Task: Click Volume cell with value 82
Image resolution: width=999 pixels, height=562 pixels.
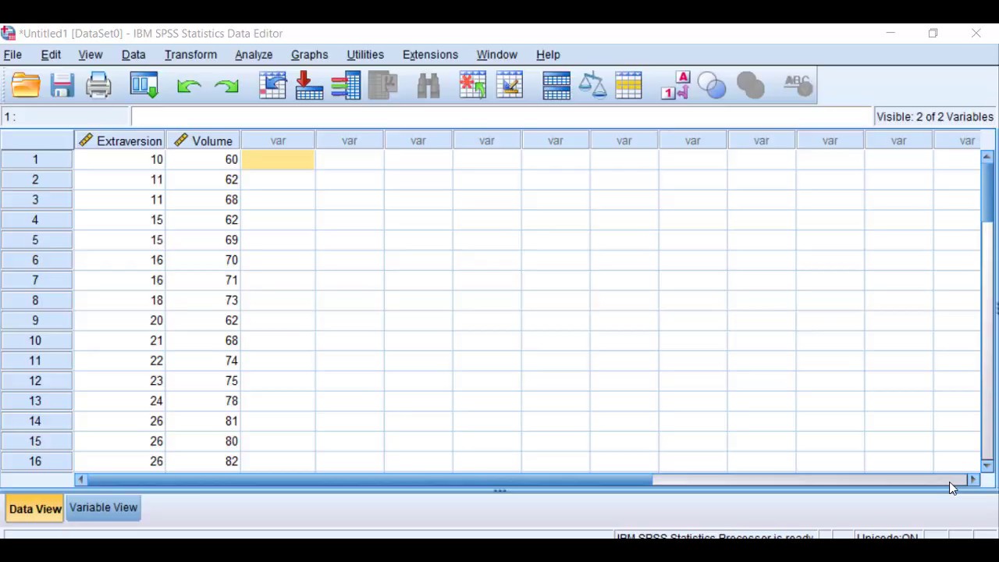Action: (204, 461)
